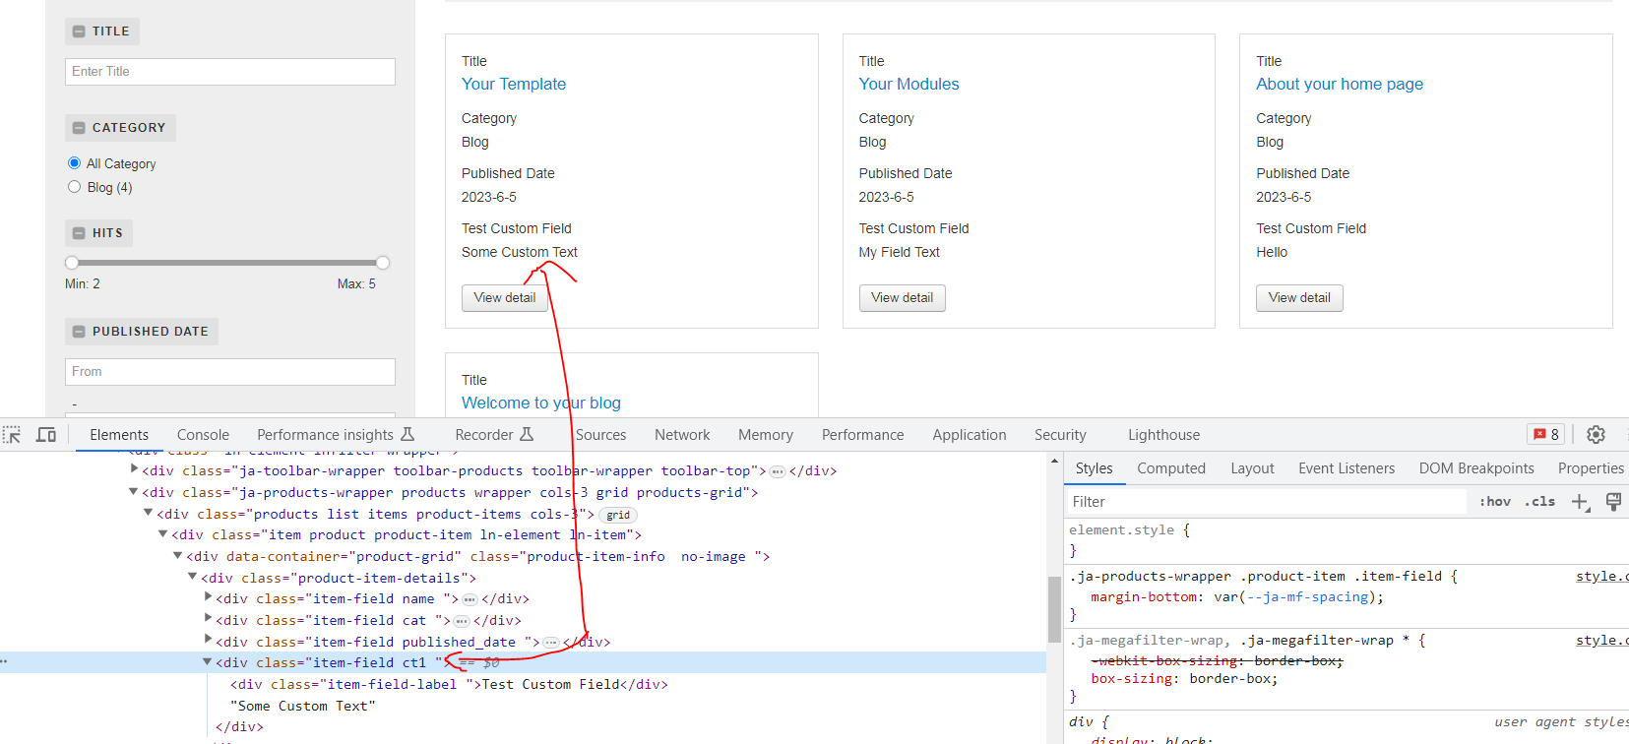Open the Computed styles tab

[1170, 468]
